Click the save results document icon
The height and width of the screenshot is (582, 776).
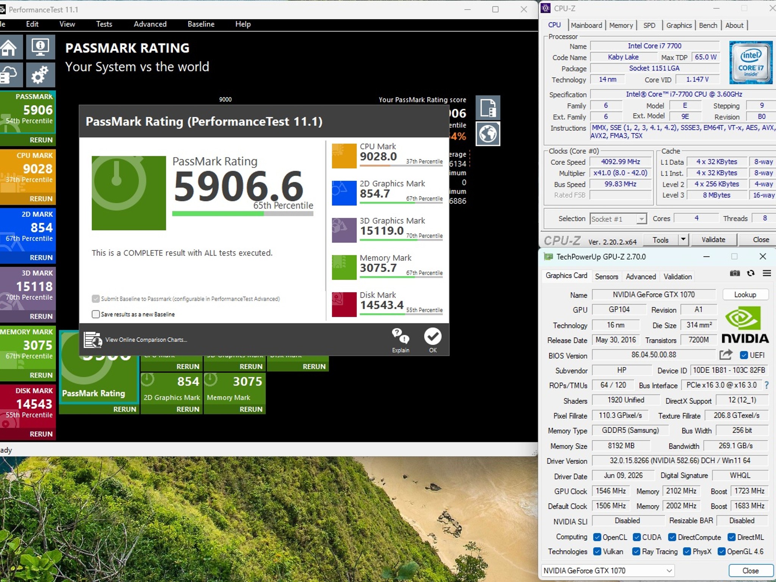point(488,108)
